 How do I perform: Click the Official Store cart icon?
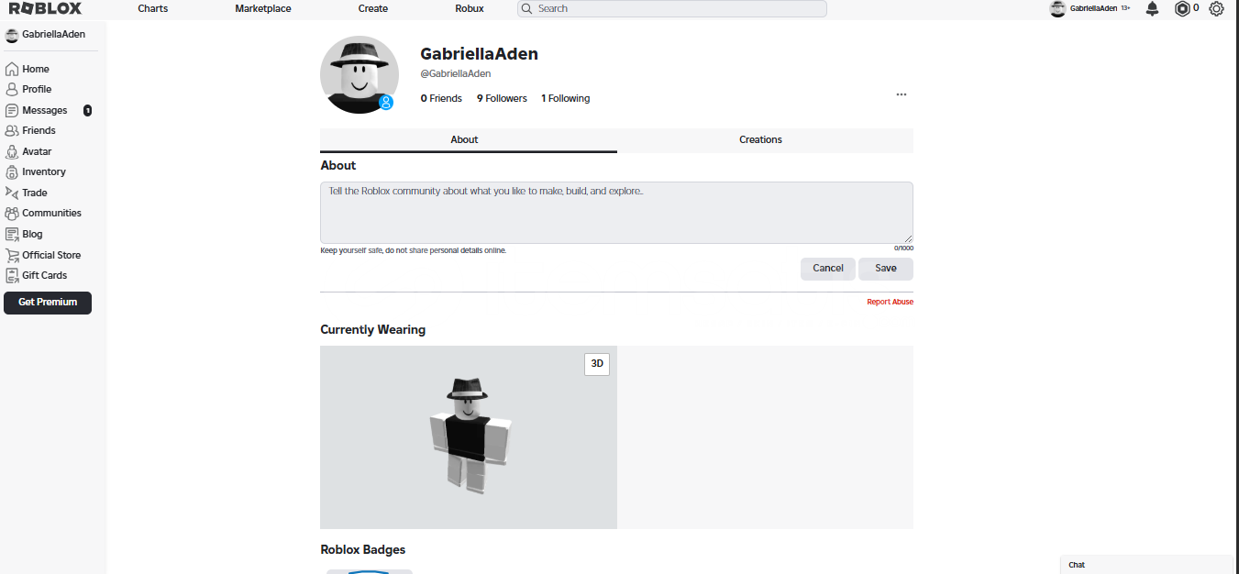tap(12, 255)
